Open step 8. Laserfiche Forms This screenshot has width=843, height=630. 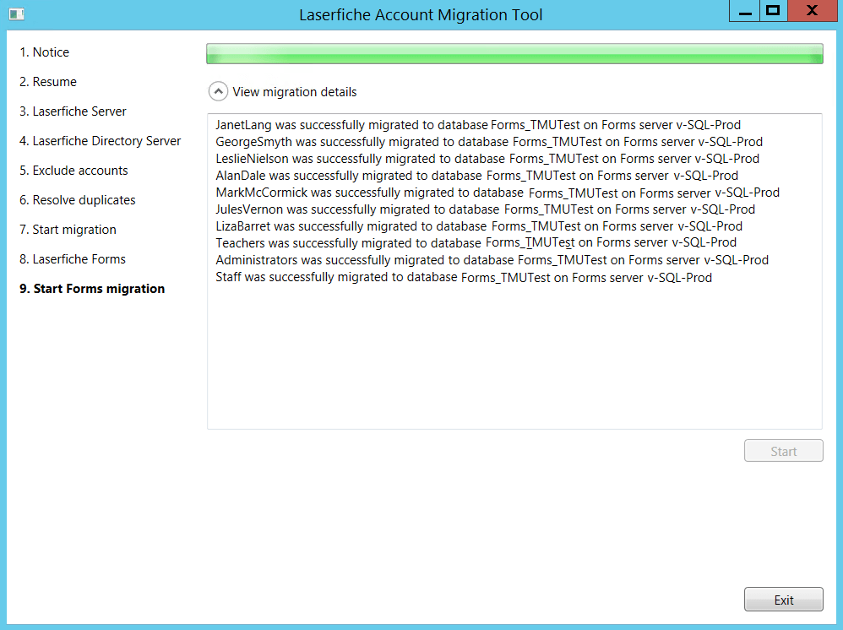[x=73, y=259]
